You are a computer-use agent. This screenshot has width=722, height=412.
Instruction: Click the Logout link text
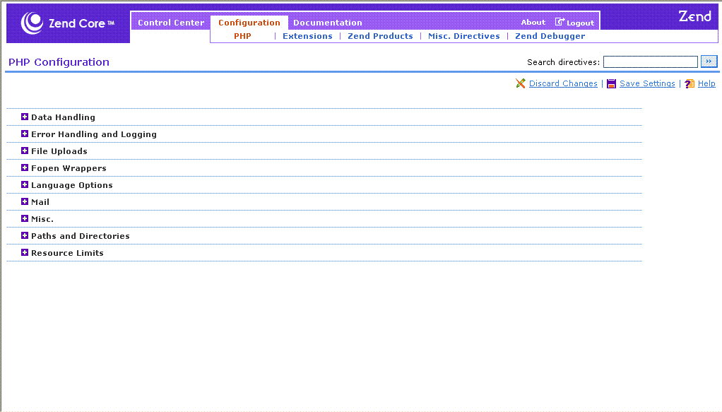(x=580, y=23)
